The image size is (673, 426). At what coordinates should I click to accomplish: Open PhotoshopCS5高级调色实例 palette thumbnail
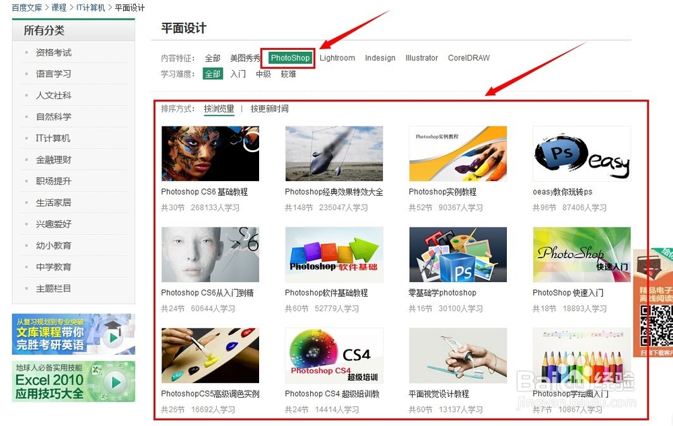click(x=210, y=355)
